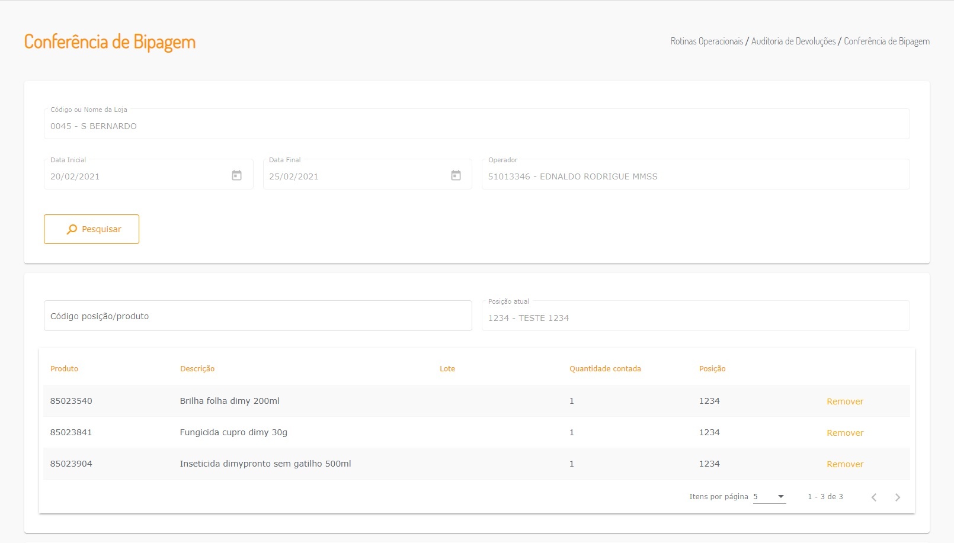
Task: Click the Itens por página label
Action: [719, 497]
